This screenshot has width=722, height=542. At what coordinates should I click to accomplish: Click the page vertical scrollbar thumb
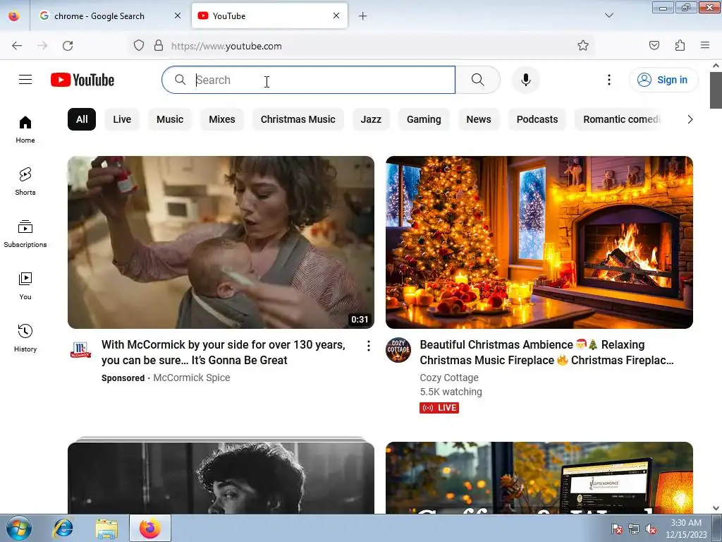716,90
